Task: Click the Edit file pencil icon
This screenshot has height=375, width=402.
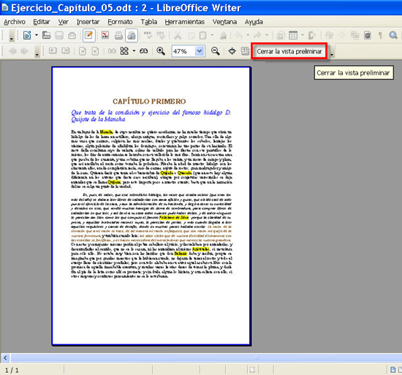Action: tap(89, 35)
